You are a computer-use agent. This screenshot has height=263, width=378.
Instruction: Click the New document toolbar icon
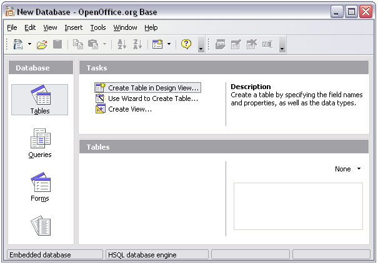point(18,44)
